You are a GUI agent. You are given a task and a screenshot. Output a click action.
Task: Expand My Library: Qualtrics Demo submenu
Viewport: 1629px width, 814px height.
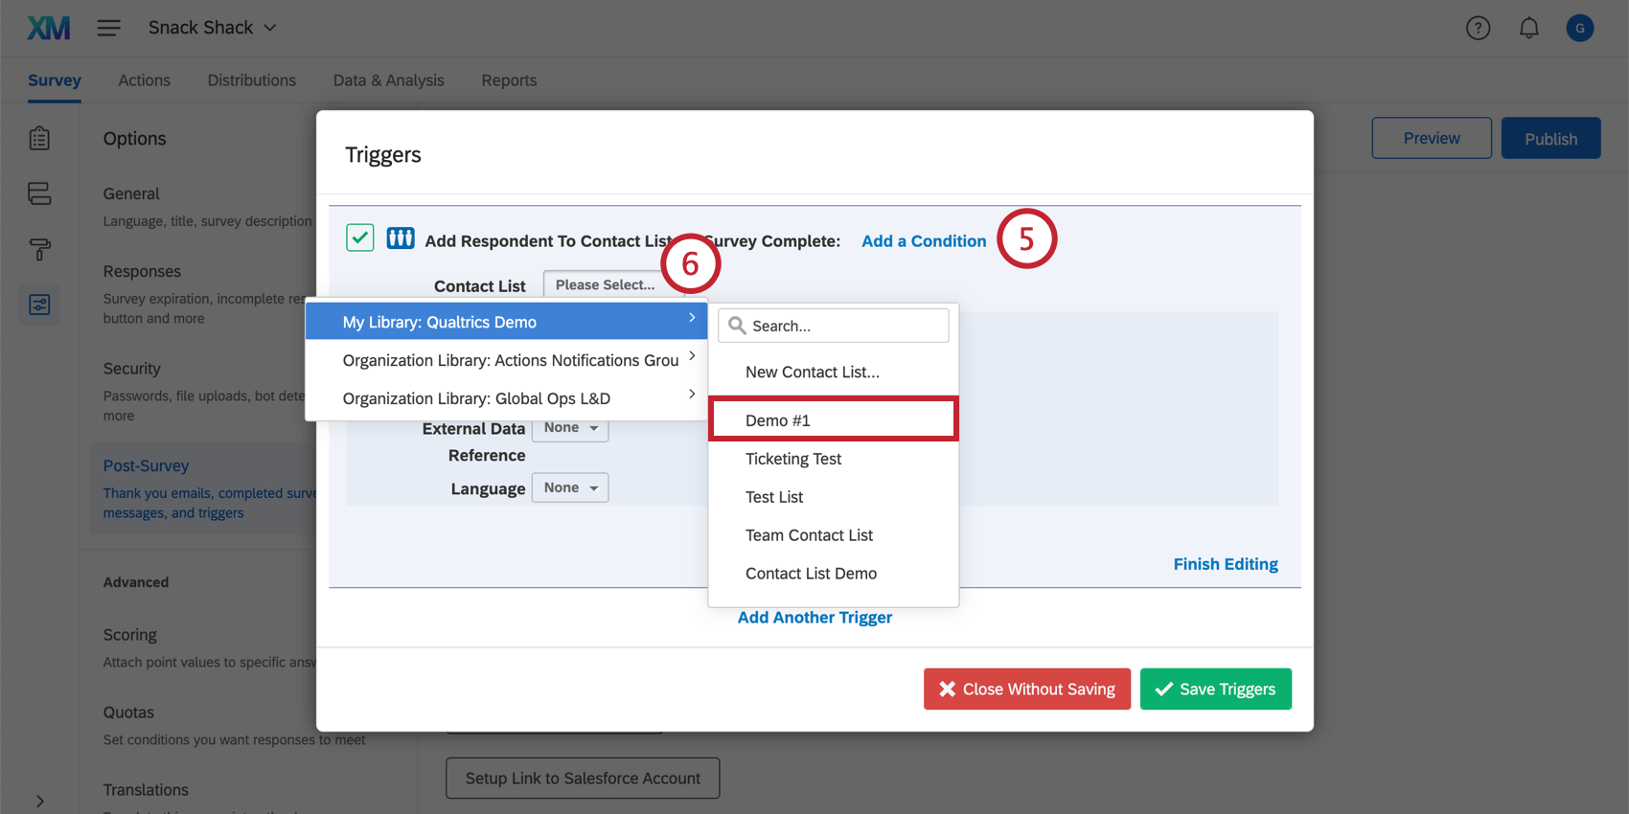506,322
